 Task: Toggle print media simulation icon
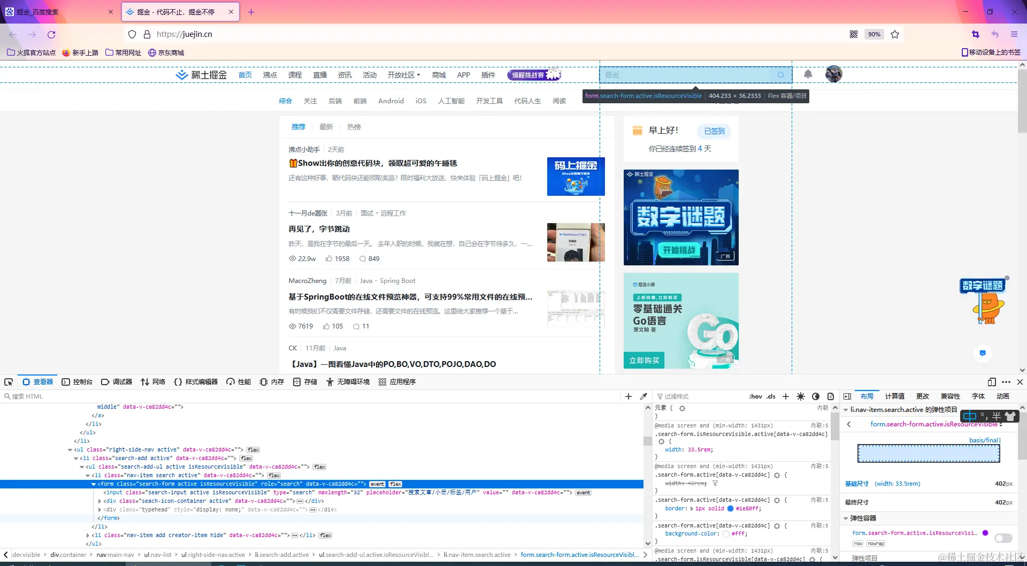[831, 396]
